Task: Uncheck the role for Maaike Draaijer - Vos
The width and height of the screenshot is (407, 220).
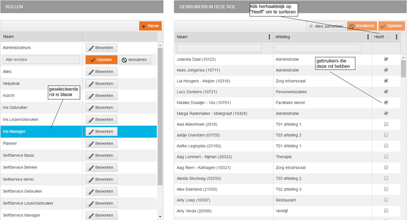Action: [386, 103]
